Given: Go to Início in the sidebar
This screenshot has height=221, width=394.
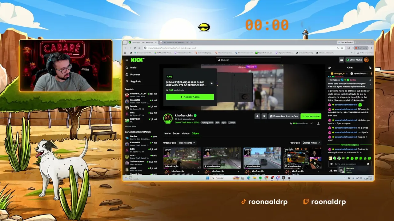Looking at the screenshot, I should (x=133, y=68).
